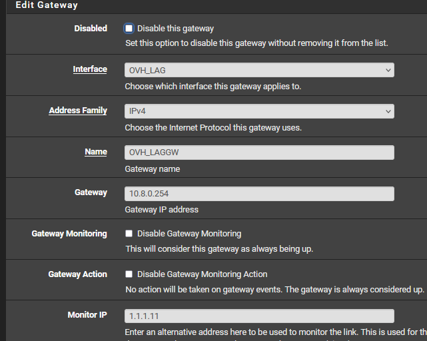Click the Edit Gateway panel heading
The image size is (427, 341).
[47, 5]
